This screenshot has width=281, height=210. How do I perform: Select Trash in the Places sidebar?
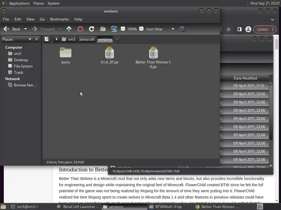pyautogui.click(x=16, y=72)
